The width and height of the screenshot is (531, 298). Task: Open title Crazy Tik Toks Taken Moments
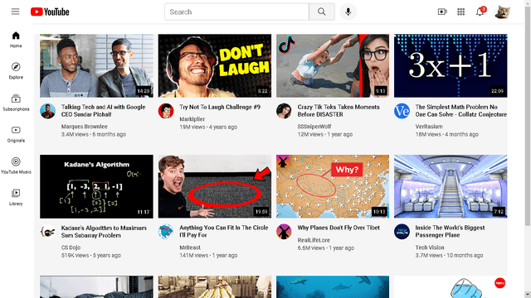339,110
